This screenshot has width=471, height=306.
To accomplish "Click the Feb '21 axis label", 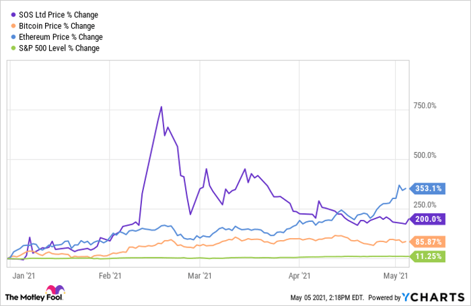I will click(109, 274).
